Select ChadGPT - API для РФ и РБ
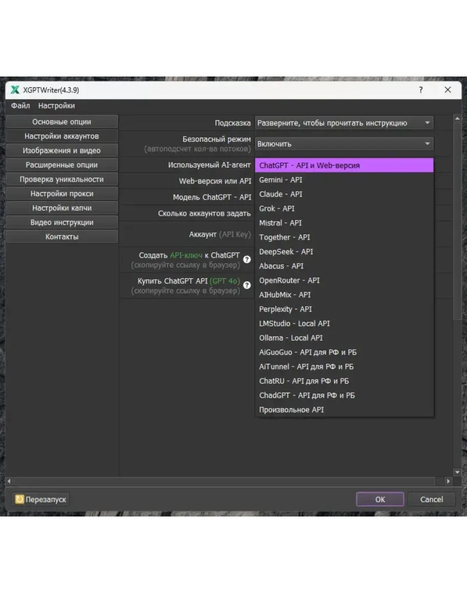 [344, 395]
